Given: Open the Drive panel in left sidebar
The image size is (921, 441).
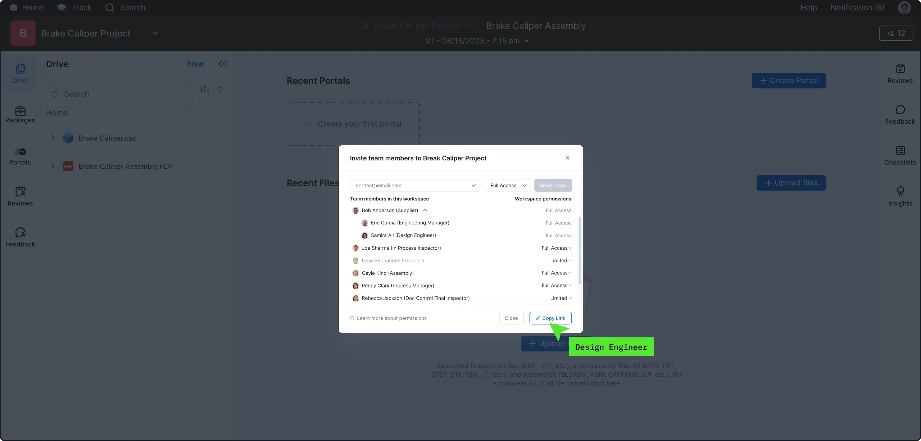Looking at the screenshot, I should tap(20, 73).
